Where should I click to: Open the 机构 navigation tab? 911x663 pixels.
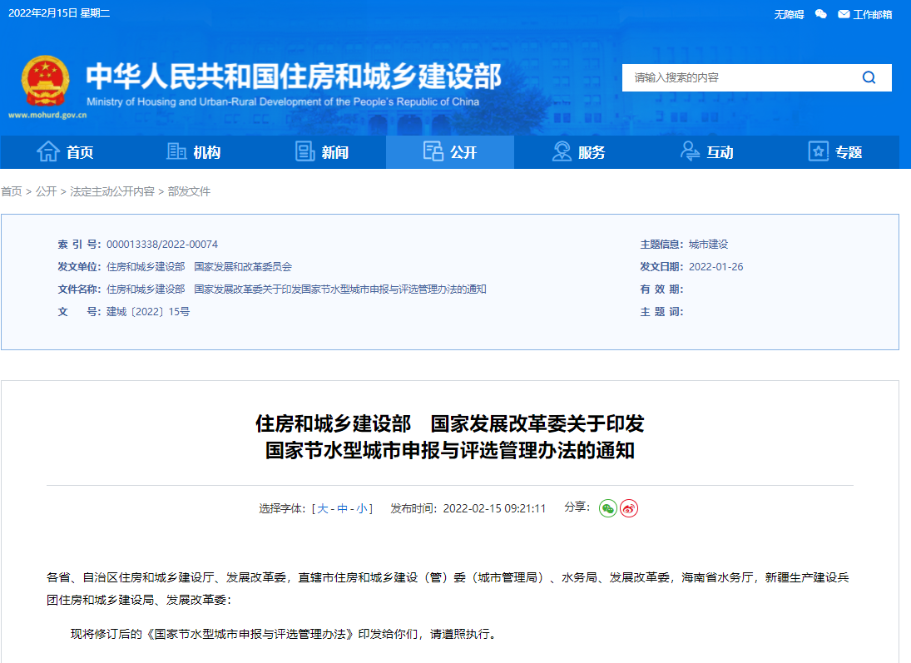(194, 152)
